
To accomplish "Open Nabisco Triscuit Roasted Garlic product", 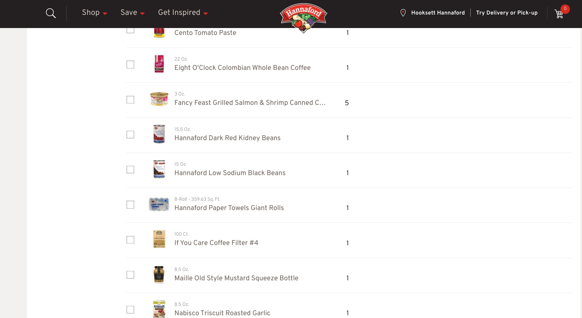I will pyautogui.click(x=222, y=313).
